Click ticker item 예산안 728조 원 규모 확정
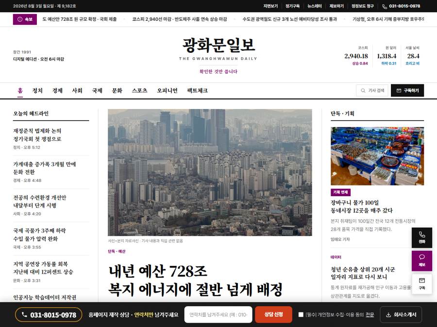Screen dimensions: 437x327 point(80,19)
